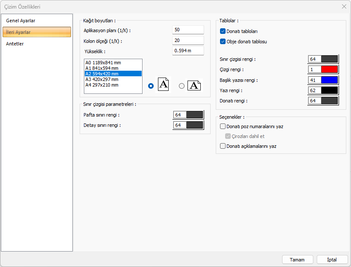Enable Donatı açıklamalarını yaz checkbox
Image resolution: width=351 pixels, height=267 pixels.
[223, 146]
